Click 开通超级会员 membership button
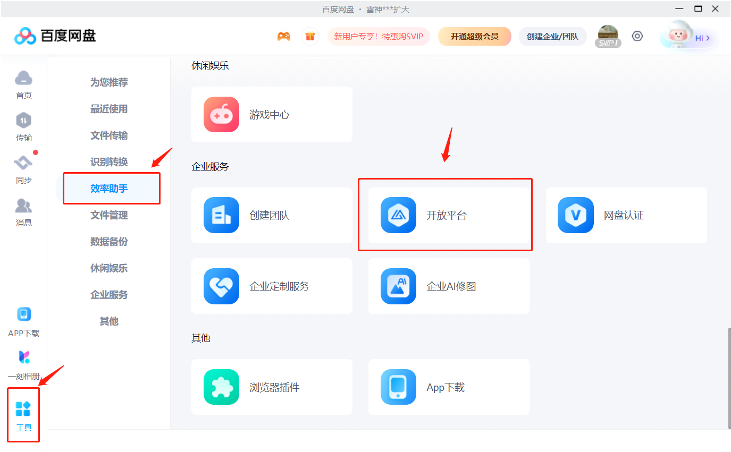 [x=474, y=36]
